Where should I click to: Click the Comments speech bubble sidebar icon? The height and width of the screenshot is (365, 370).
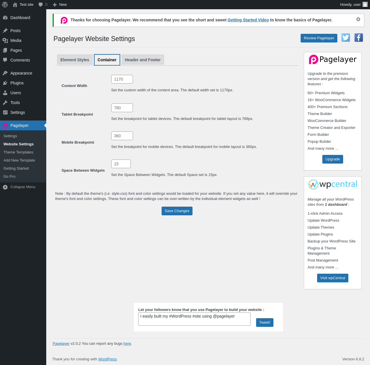pyautogui.click(x=5, y=60)
